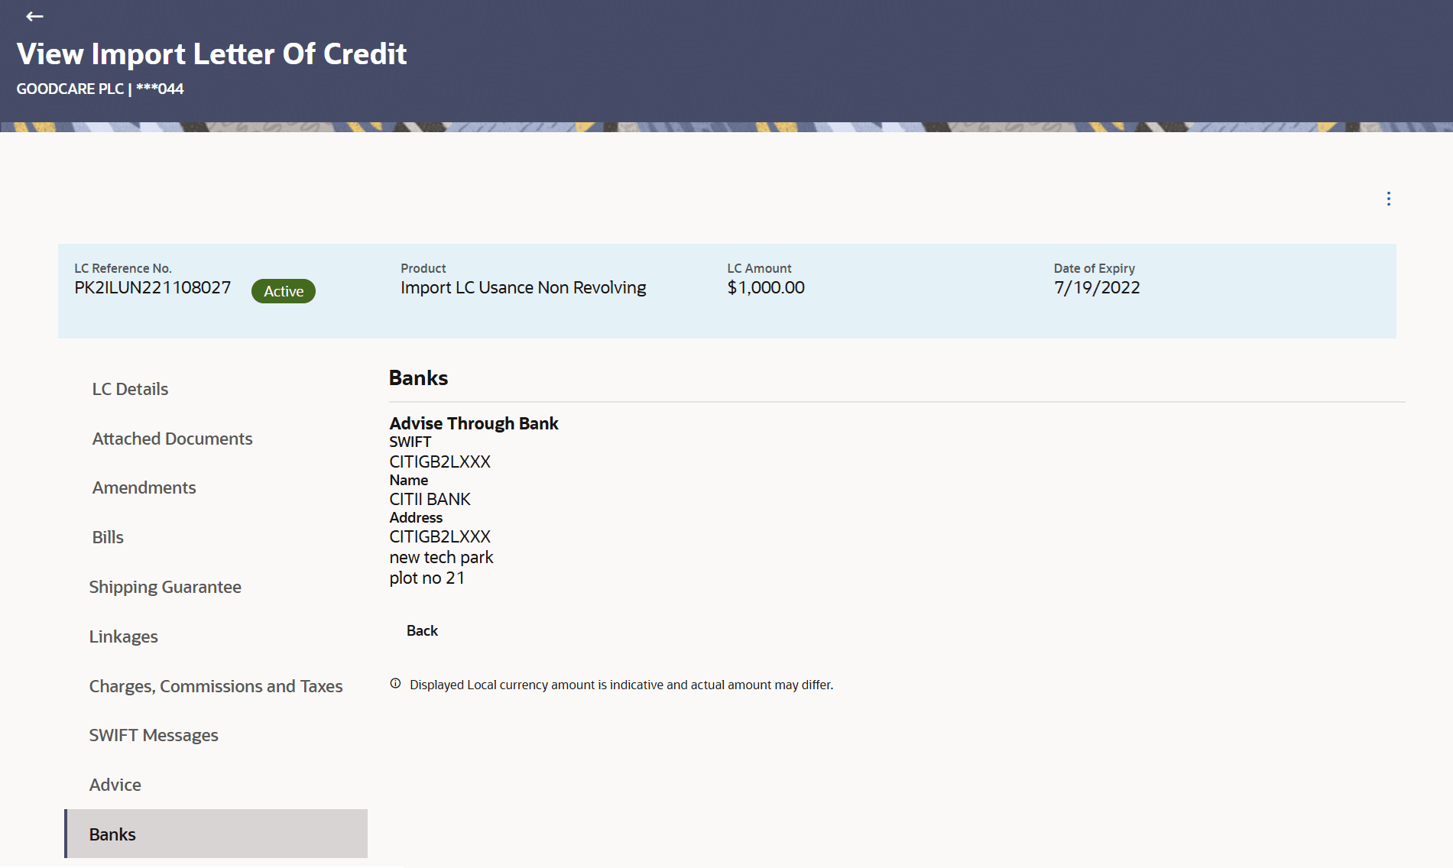Open the Shipping Guarantee section
The image size is (1453, 868).
click(165, 587)
